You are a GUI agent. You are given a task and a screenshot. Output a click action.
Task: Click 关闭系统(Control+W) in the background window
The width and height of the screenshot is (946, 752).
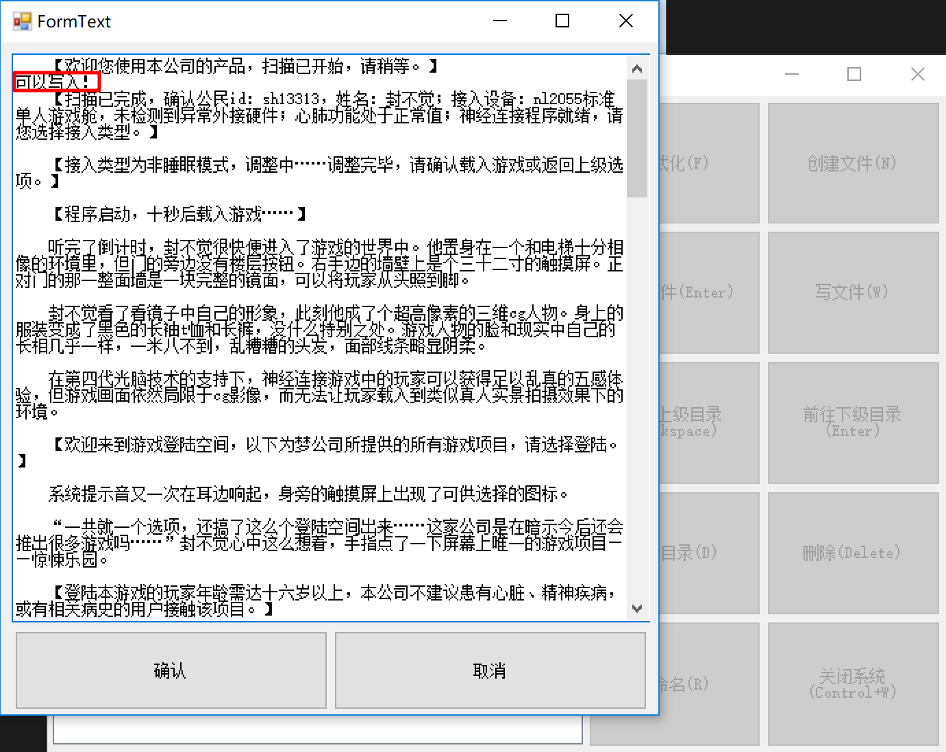point(853,683)
